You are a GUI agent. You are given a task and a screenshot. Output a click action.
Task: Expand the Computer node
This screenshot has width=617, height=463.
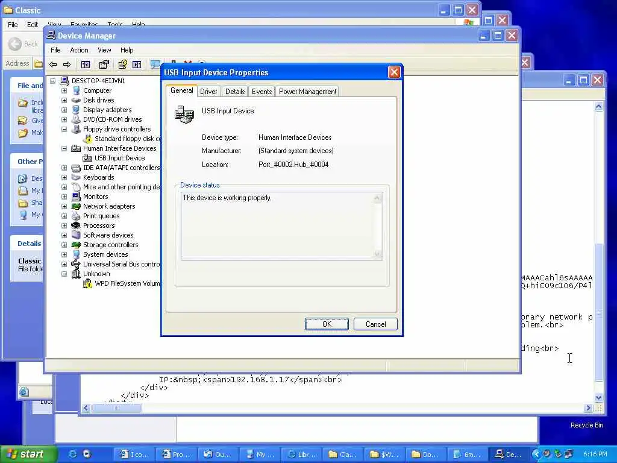(64, 90)
